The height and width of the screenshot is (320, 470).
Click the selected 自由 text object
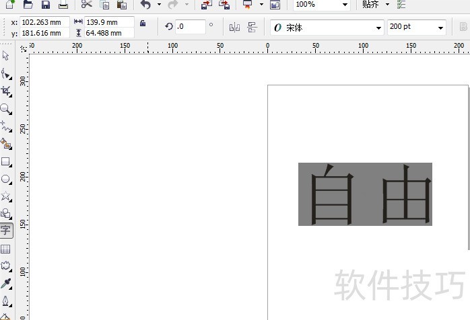(x=365, y=194)
